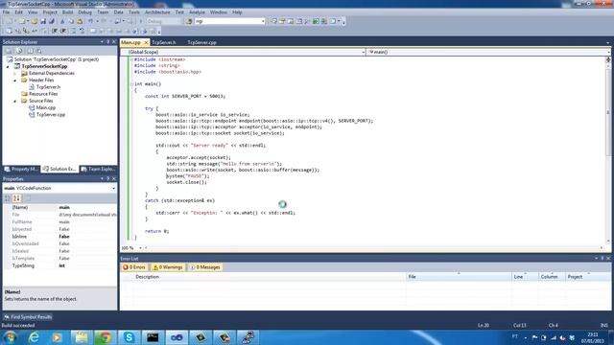Click the Save icon in the toolbar
This screenshot has height=345, width=614.
click(x=43, y=21)
